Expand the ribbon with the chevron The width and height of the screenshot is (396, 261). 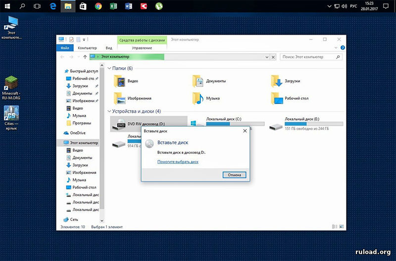tap(336, 47)
